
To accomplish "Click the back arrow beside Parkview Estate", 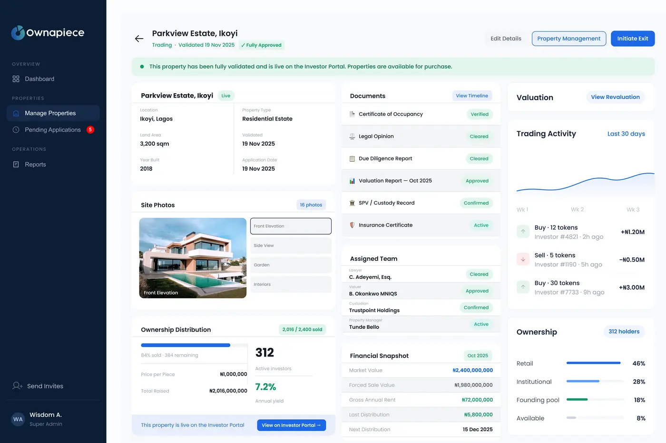I will (139, 39).
